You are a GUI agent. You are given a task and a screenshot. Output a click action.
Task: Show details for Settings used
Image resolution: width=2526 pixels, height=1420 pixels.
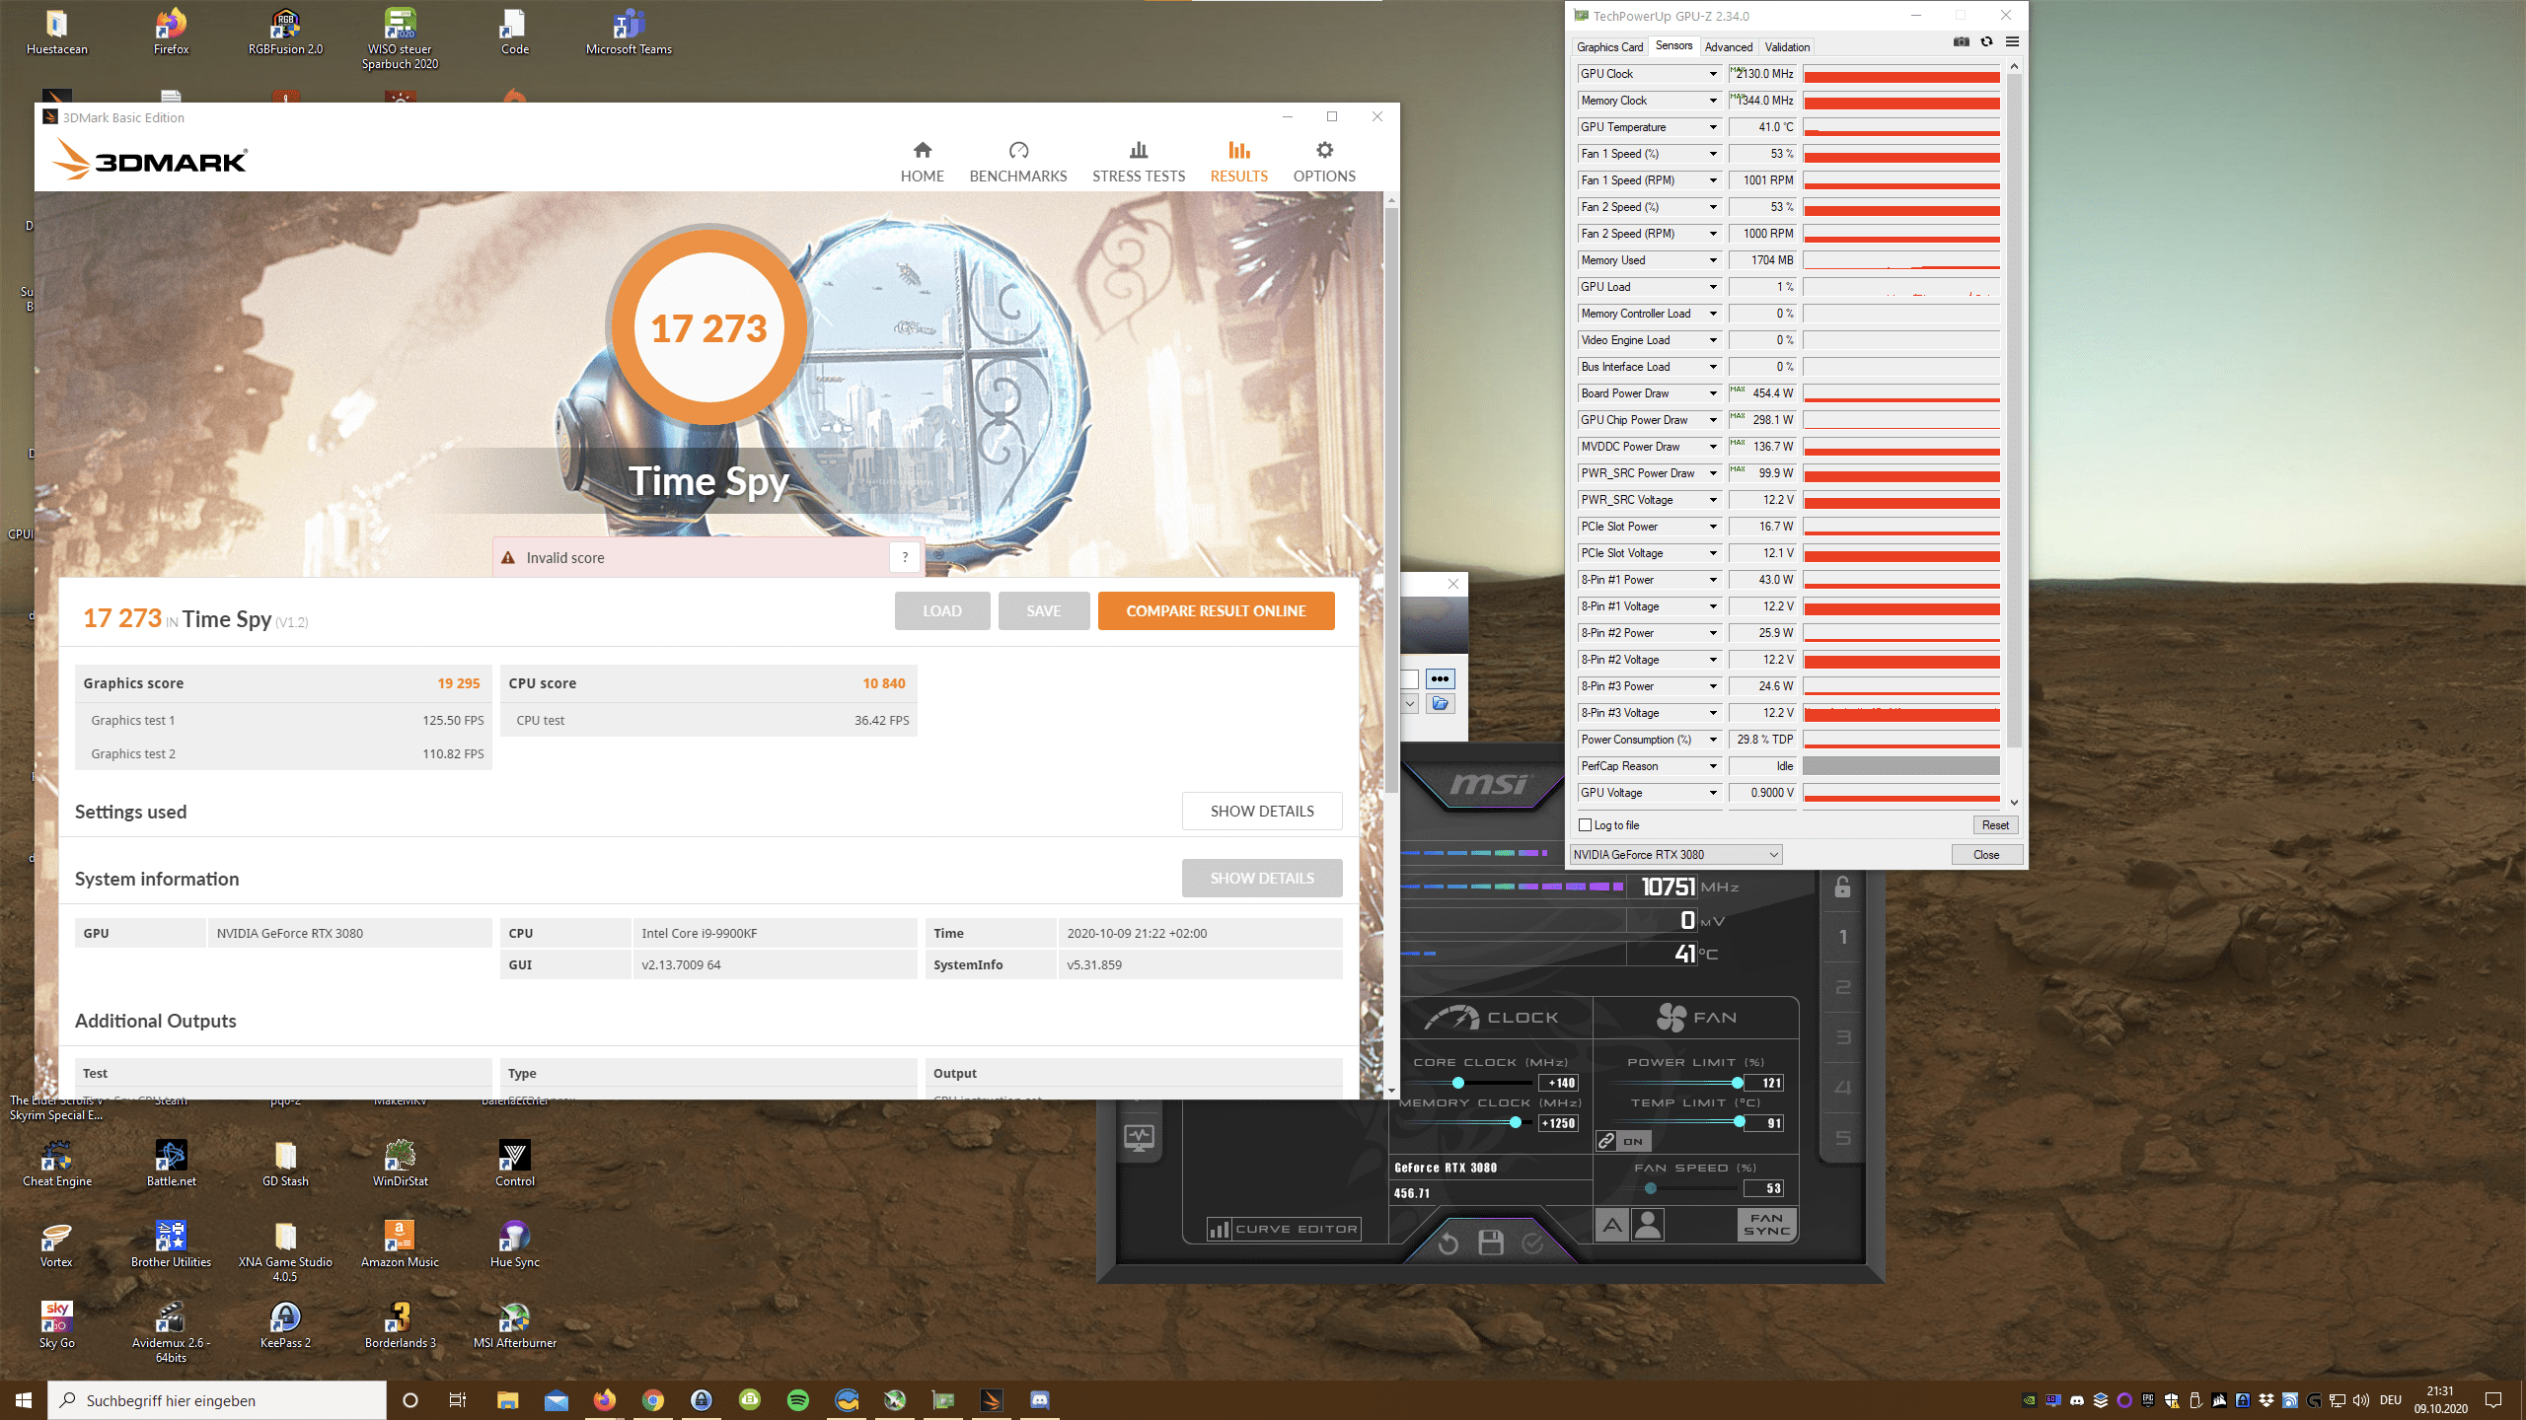coord(1262,811)
